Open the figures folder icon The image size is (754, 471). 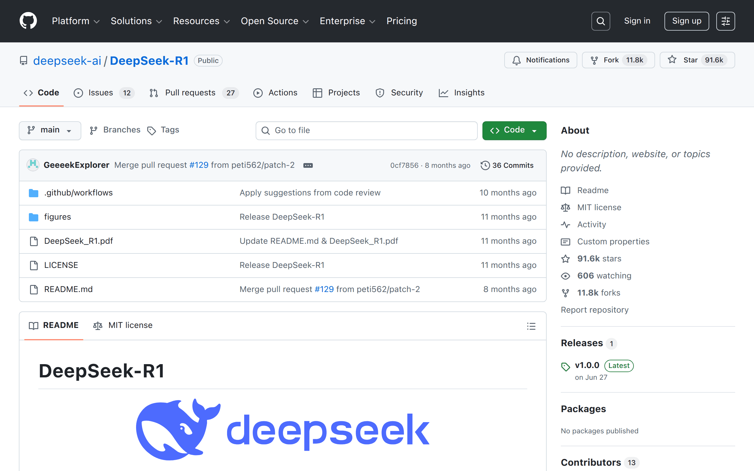click(33, 217)
